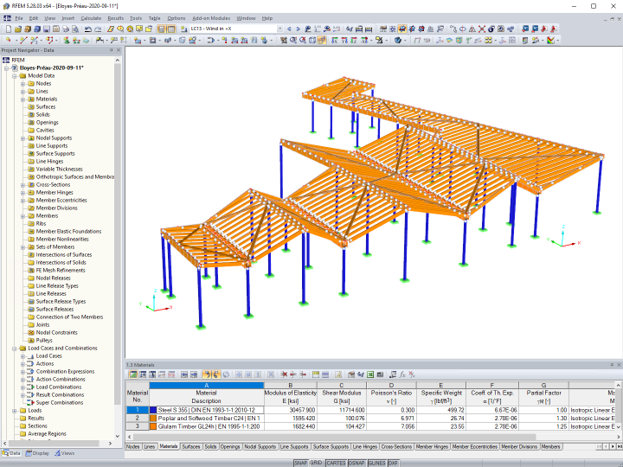
Task: Expand the Loads folder in navigator
Action: click(x=15, y=411)
